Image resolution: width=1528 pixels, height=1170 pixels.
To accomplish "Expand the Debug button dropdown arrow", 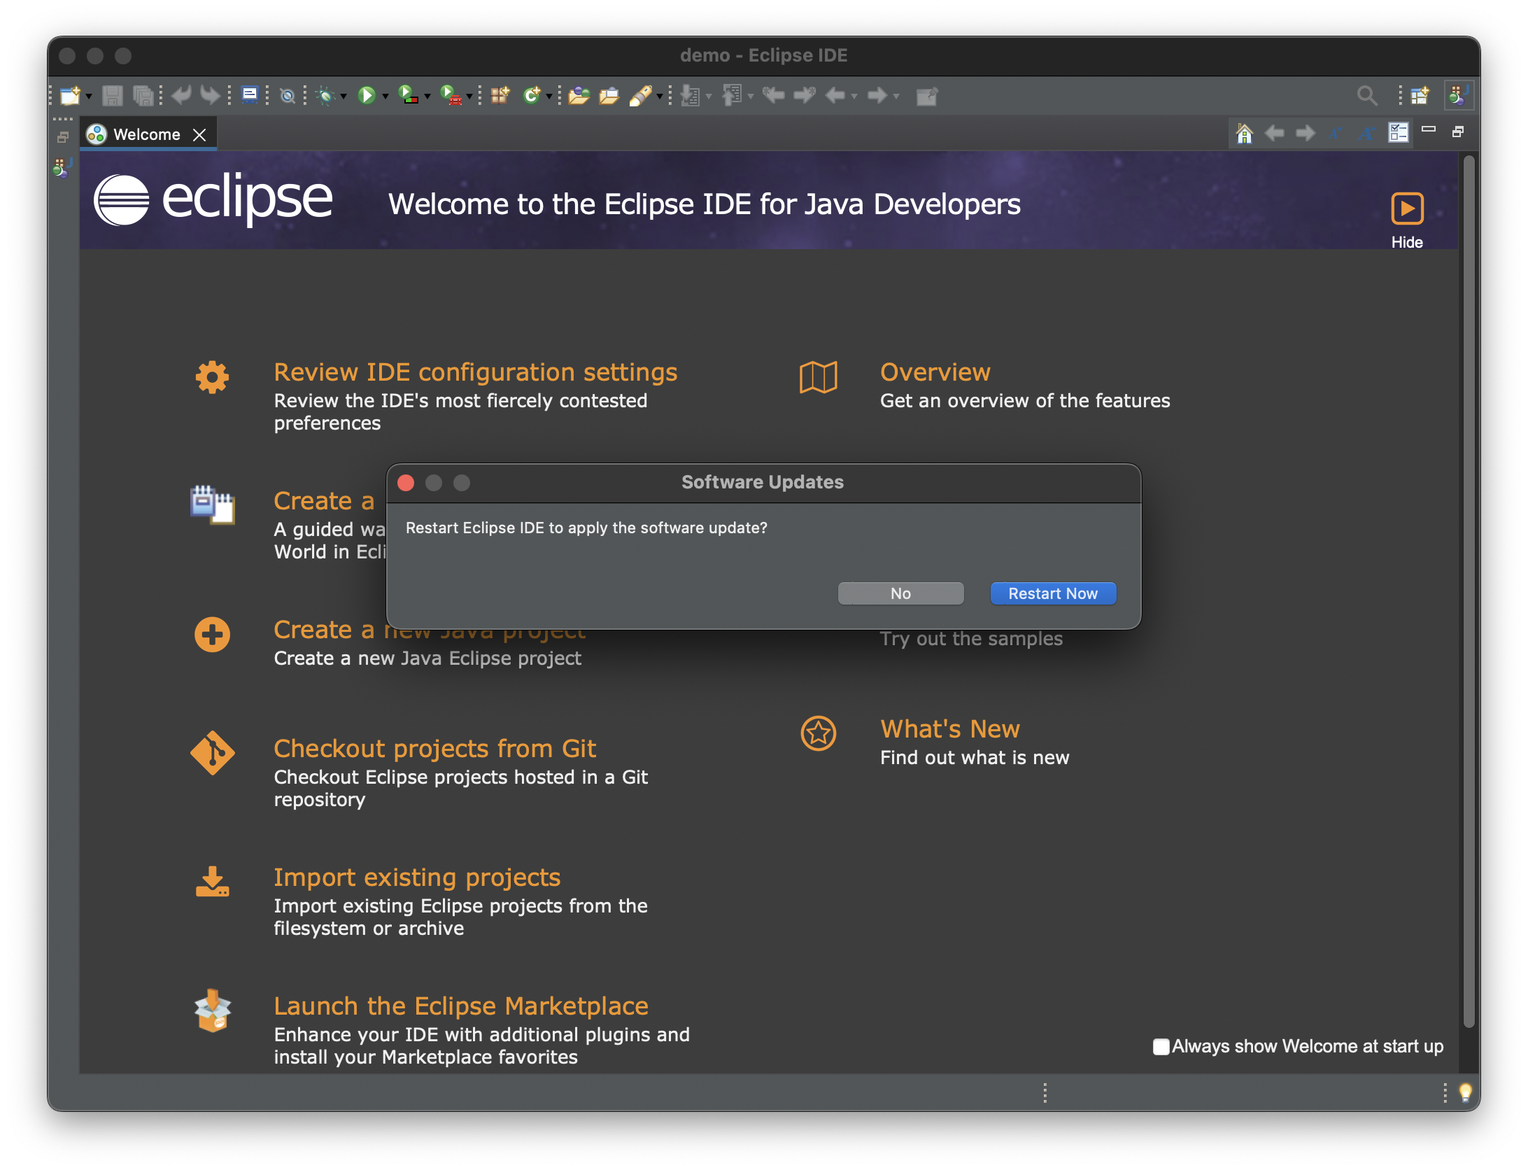I will [x=344, y=96].
